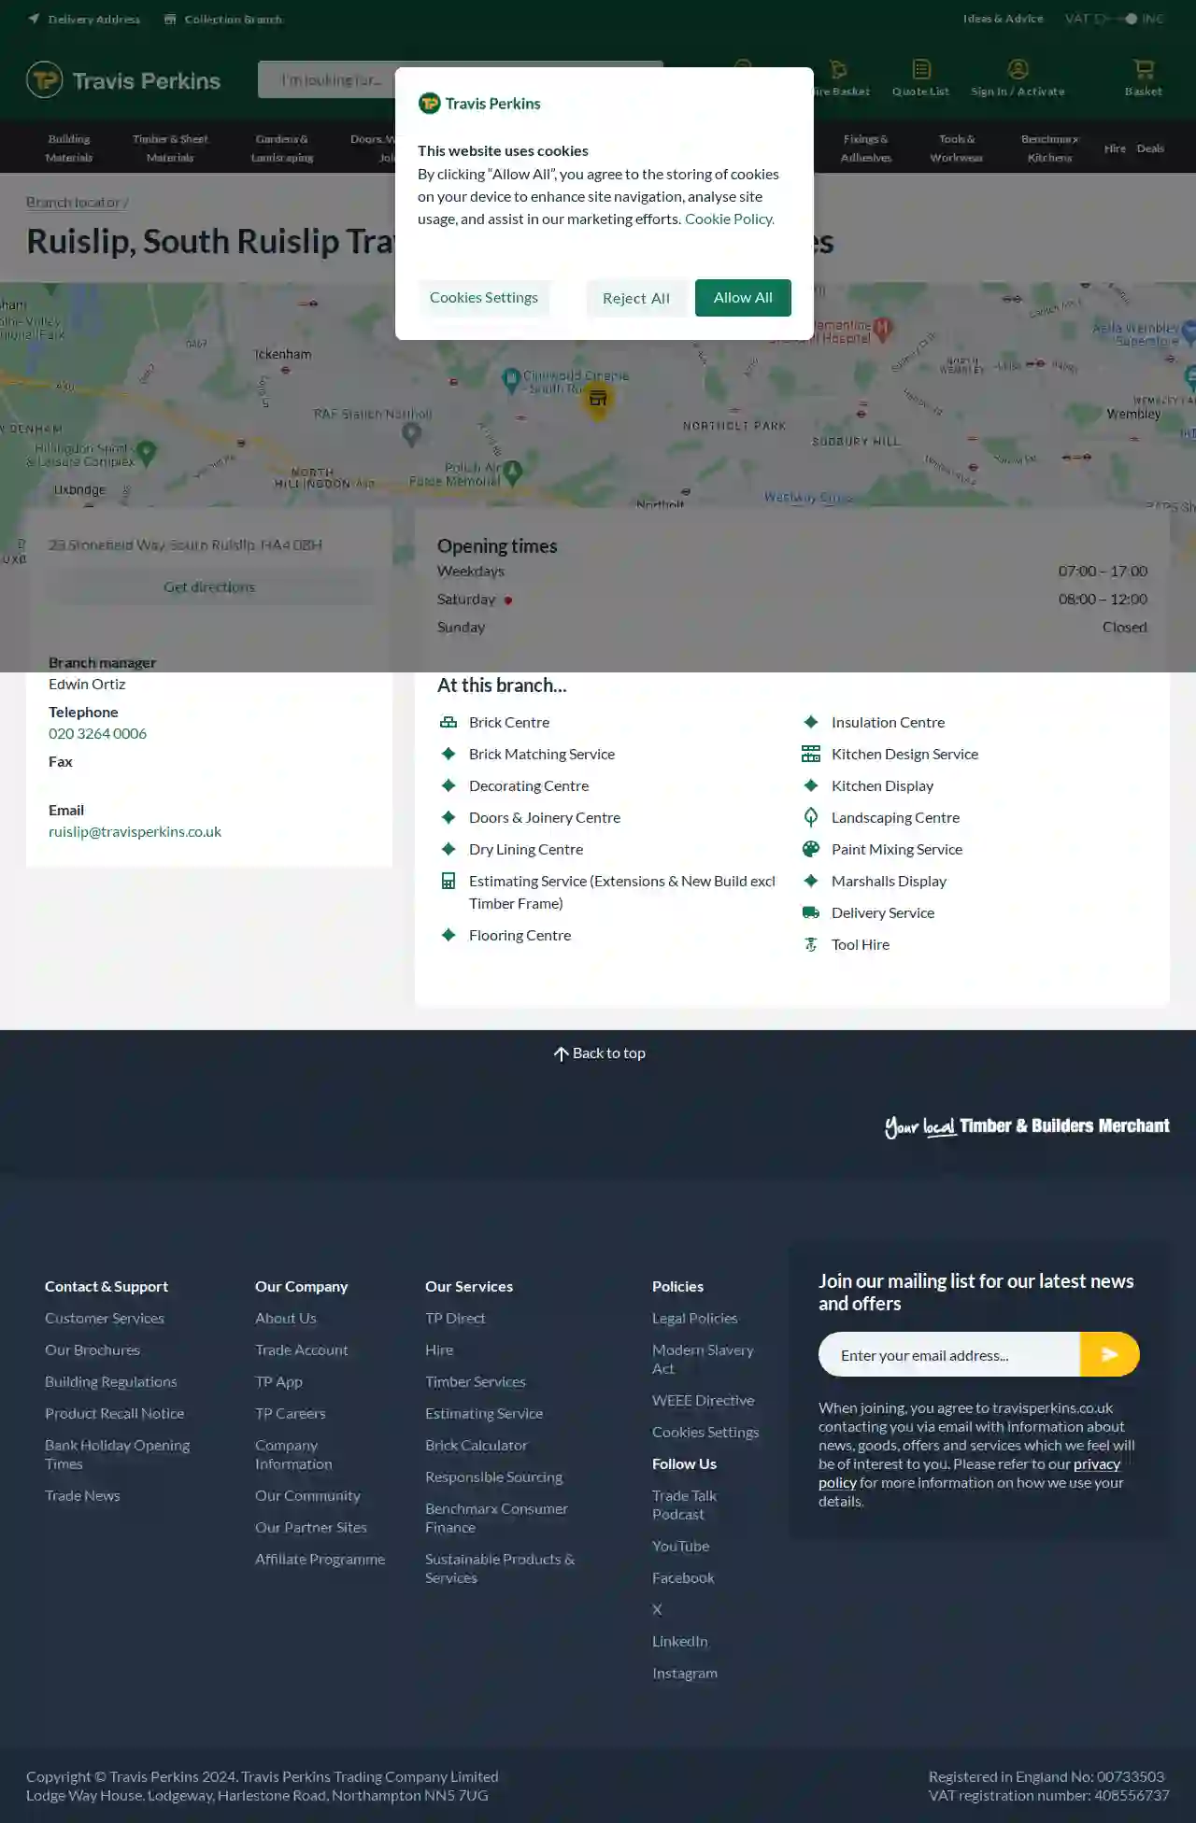The height and width of the screenshot is (1823, 1196).
Task: Open Product Recall Notice footer link
Action: [x=114, y=1413]
